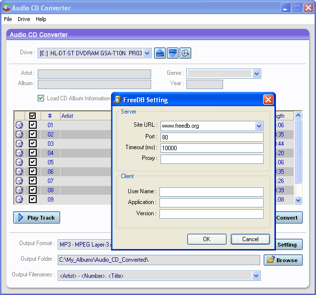Viewport: 316px width, 295px height.
Task: Open the Drive selection dropdown
Action: (x=147, y=53)
